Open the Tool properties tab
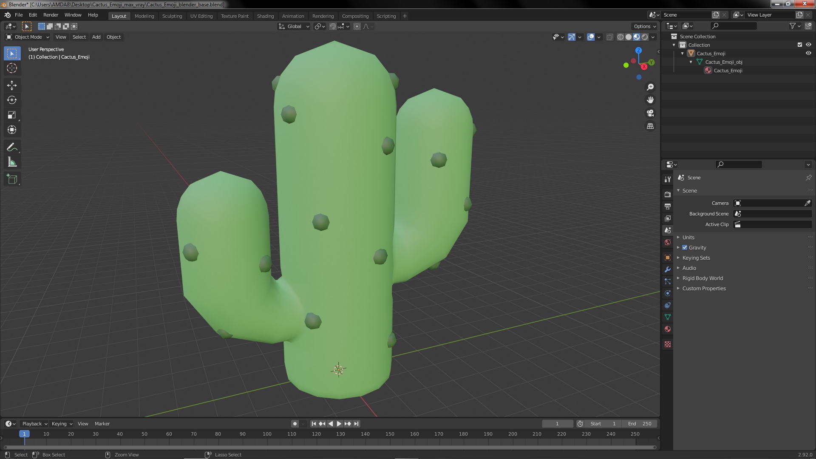The height and width of the screenshot is (459, 816). tap(668, 179)
